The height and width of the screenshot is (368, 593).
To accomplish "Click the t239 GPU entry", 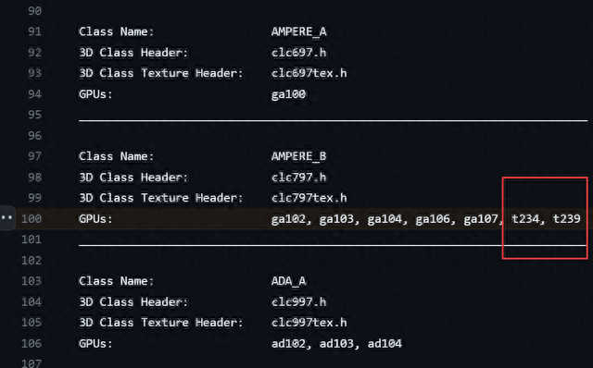I will 566,219.
